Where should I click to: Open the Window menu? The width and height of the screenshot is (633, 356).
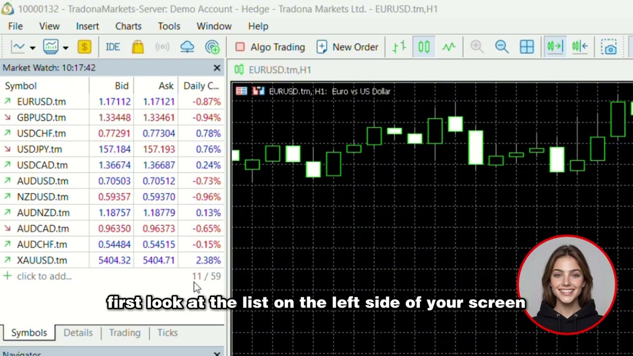pyautogui.click(x=214, y=26)
